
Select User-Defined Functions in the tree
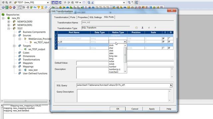tap(35, 73)
